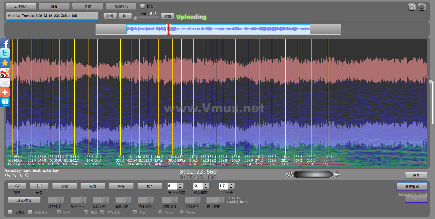This screenshot has width=435, height=219.
Task: Decrease the 弱起拍数 value with down arrow
Action: point(206,188)
